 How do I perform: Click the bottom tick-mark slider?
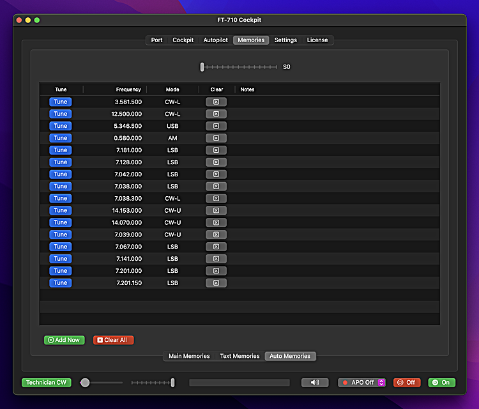click(x=153, y=382)
